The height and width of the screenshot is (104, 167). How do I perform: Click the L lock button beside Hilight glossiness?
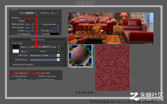pyautogui.click(x=39, y=24)
